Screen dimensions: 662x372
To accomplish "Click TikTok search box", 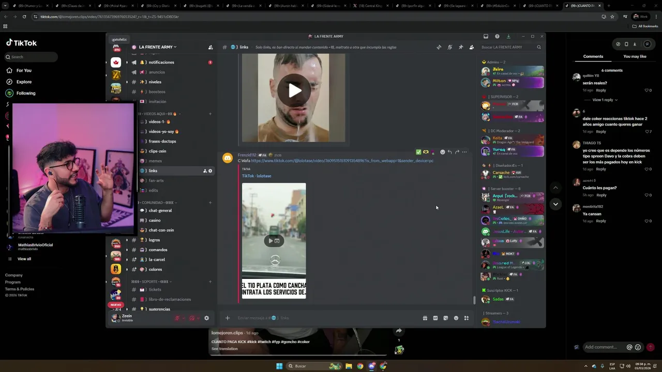I will [x=31, y=57].
